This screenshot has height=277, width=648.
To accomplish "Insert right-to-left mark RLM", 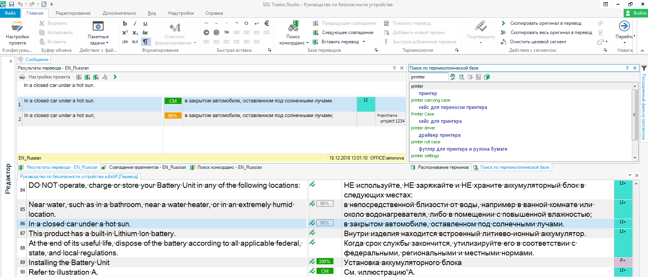I will [135, 42].
